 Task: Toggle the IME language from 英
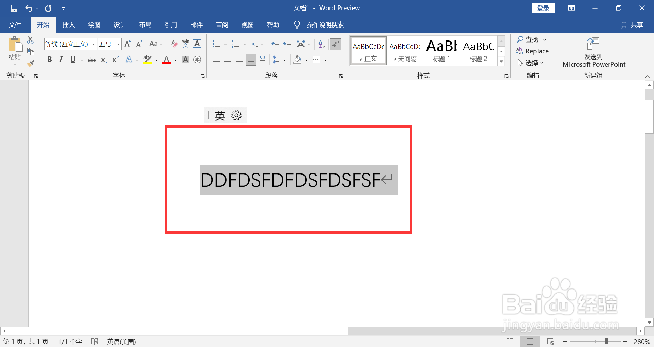tap(220, 116)
